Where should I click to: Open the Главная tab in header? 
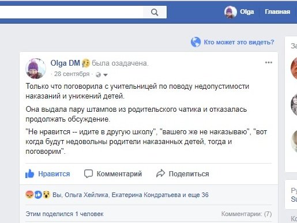pos(277,12)
